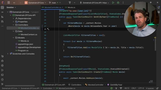This screenshot has width=161, height=90.
Task: Click the 48:13 caret position indicator
Action: (127, 88)
